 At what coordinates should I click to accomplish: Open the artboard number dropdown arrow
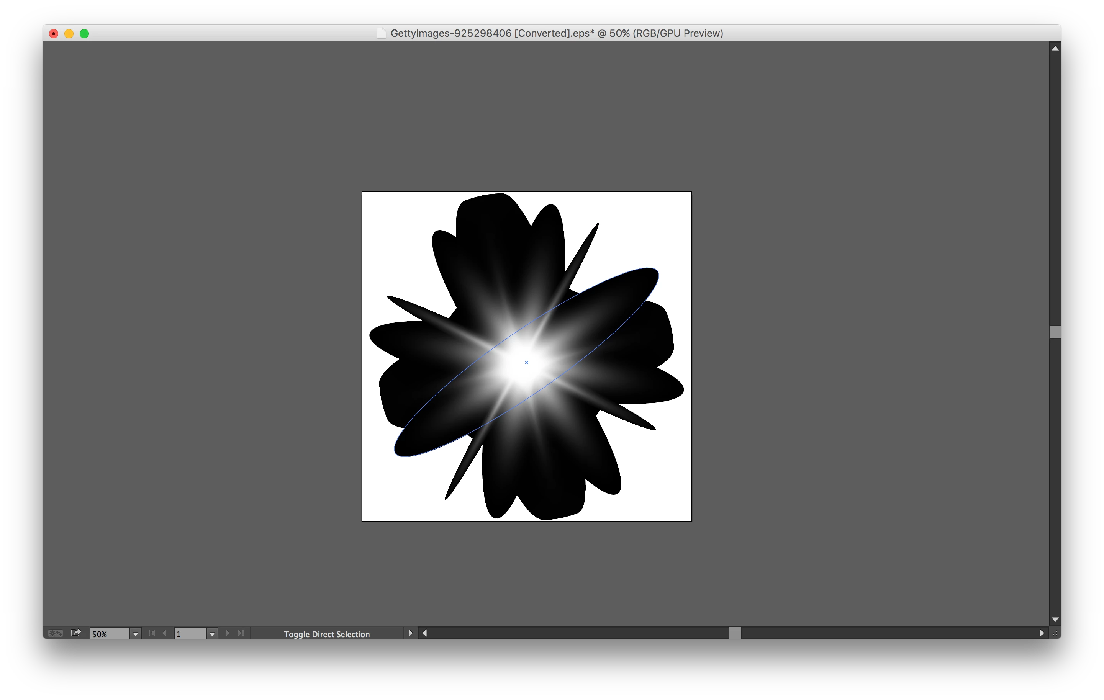point(212,634)
